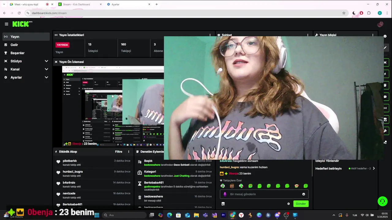Viewport: 392px width, 220px height.
Task: Open Yayın İstatistikleri panel options menu
Action: pos(210,35)
